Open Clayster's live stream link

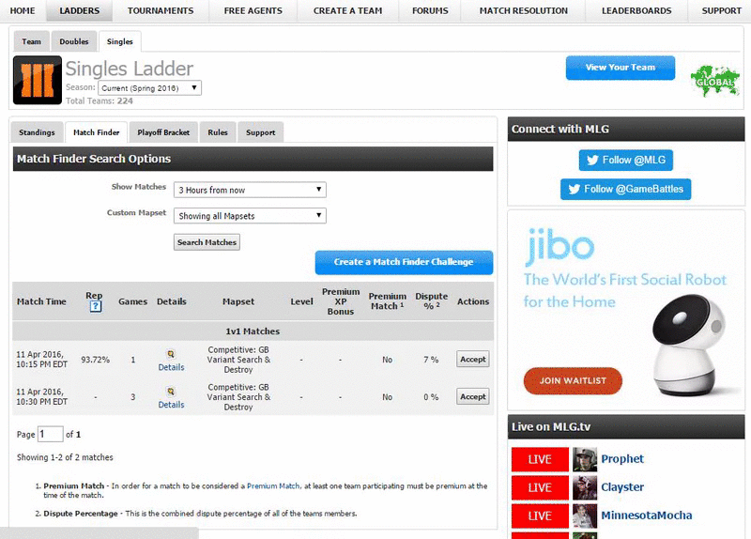pyautogui.click(x=622, y=487)
